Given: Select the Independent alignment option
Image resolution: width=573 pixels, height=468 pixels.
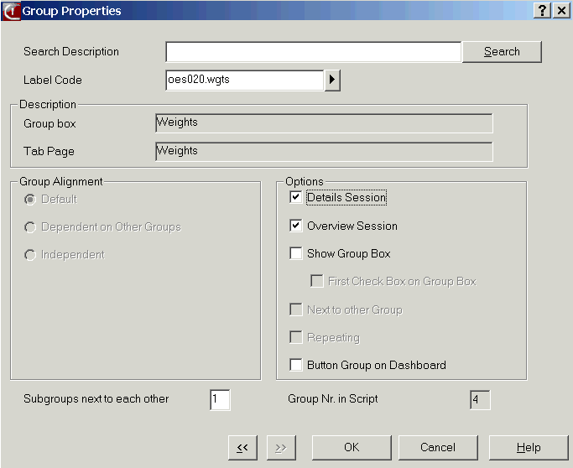Looking at the screenshot, I should 31,255.
